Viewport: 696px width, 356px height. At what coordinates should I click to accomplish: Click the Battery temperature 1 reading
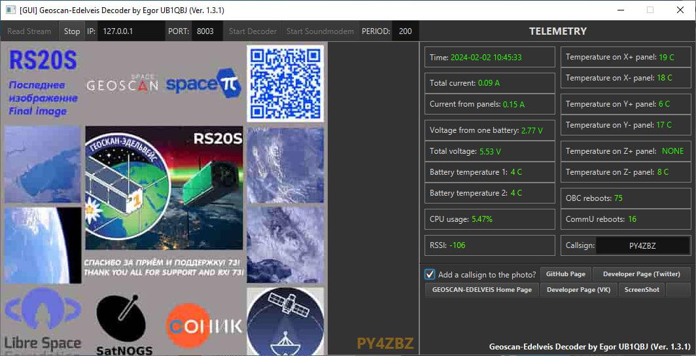(x=516, y=172)
